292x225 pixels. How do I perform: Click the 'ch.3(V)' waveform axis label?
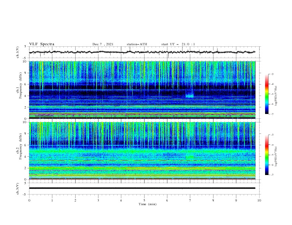coord(18,189)
